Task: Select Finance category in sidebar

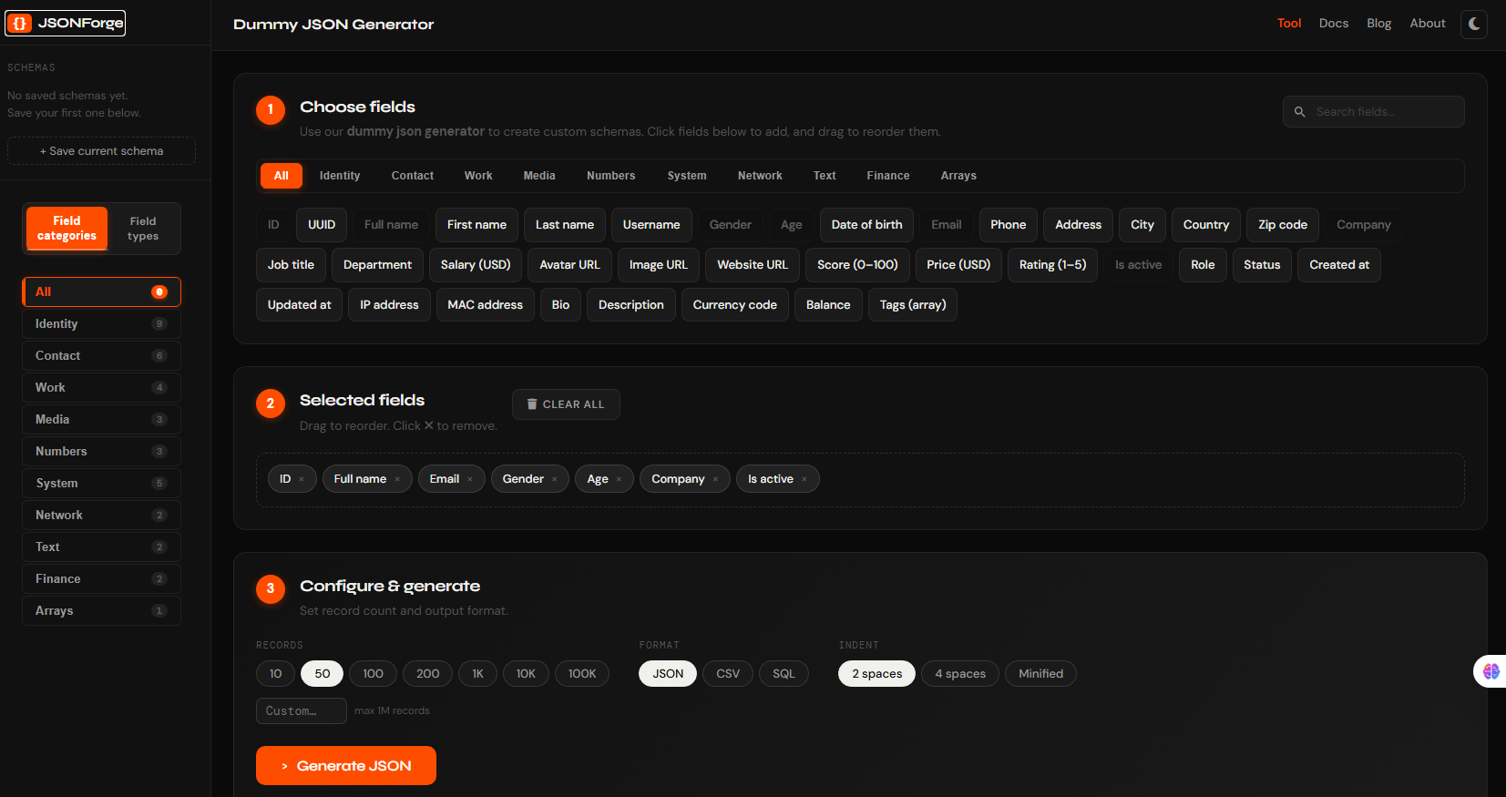Action: [x=101, y=579]
